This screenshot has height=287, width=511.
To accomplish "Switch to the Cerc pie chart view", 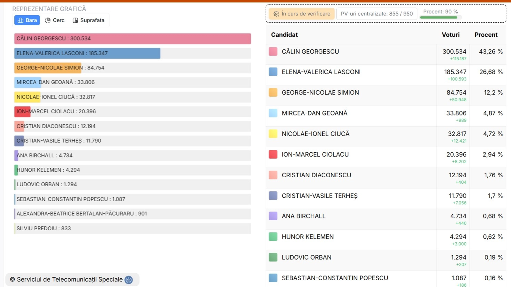I will click(x=55, y=20).
